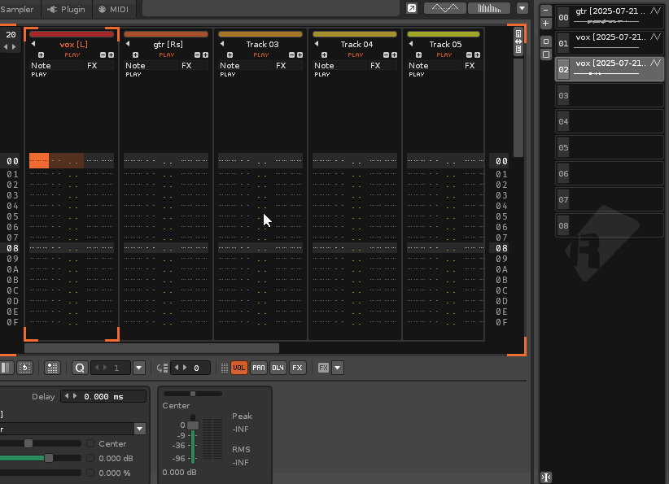Collapse the gtr [Rs] track
The height and width of the screenshot is (484, 669).
click(x=128, y=44)
